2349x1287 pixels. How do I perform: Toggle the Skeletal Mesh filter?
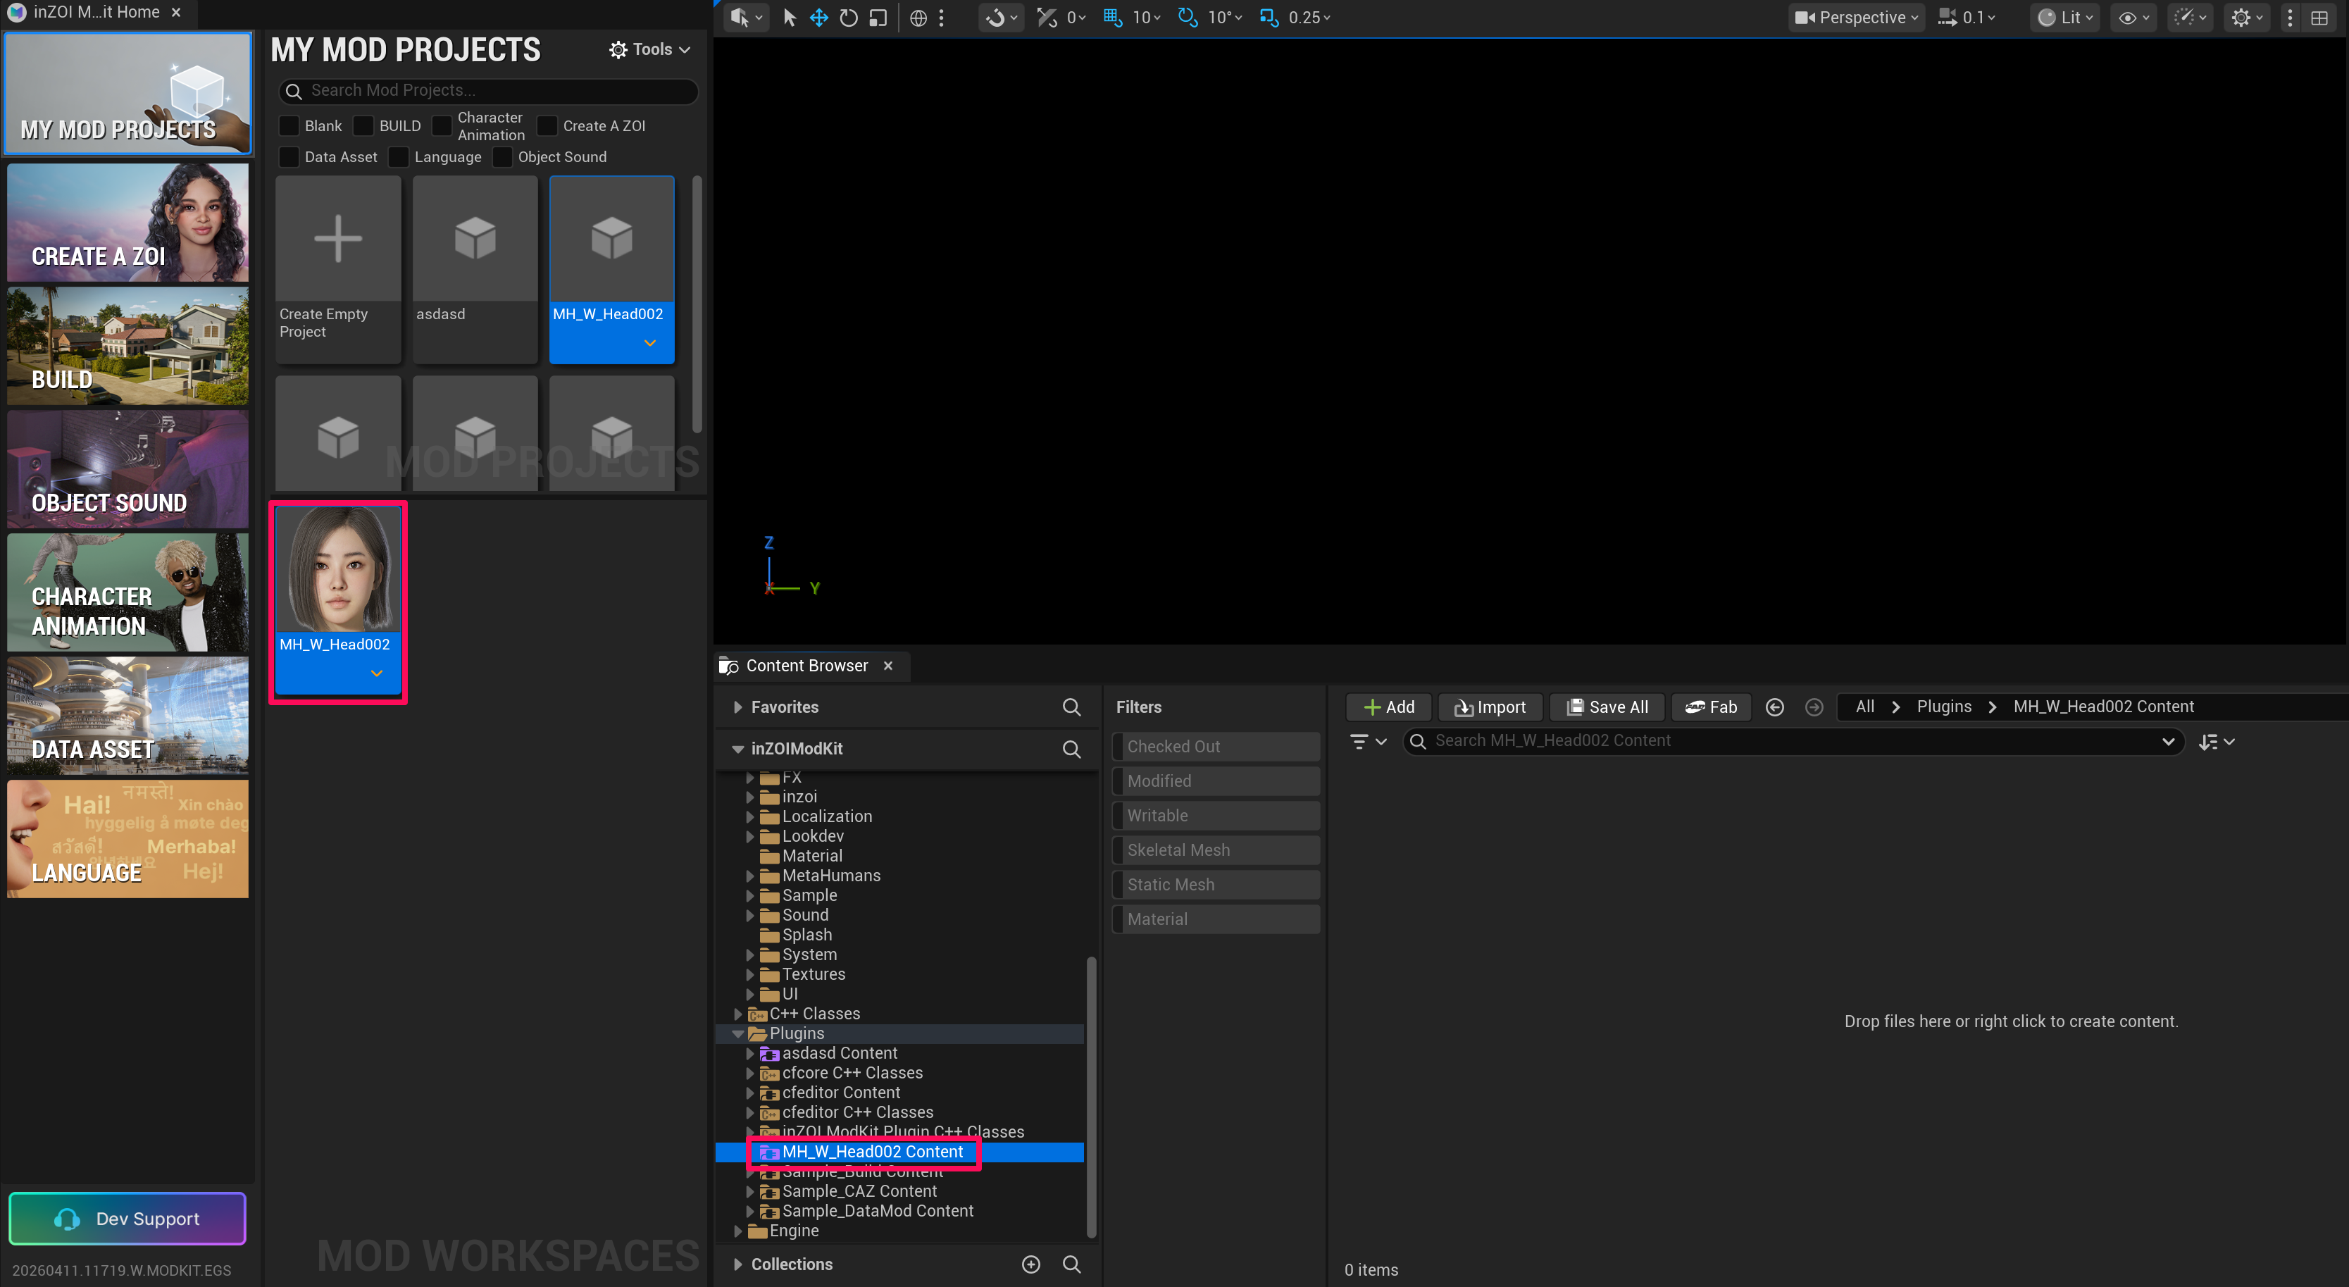(x=1214, y=849)
